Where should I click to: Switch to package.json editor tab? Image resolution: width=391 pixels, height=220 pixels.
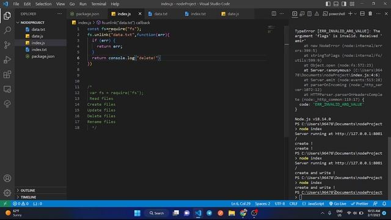[x=87, y=13]
